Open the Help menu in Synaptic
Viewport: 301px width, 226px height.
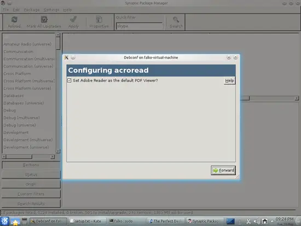[x=67, y=10]
